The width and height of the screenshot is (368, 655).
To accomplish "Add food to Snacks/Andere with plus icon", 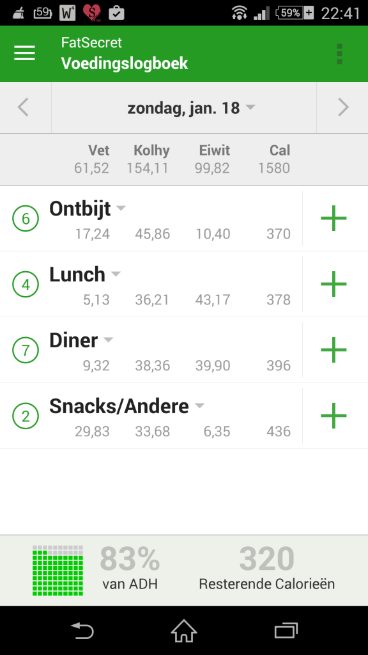I will (333, 416).
